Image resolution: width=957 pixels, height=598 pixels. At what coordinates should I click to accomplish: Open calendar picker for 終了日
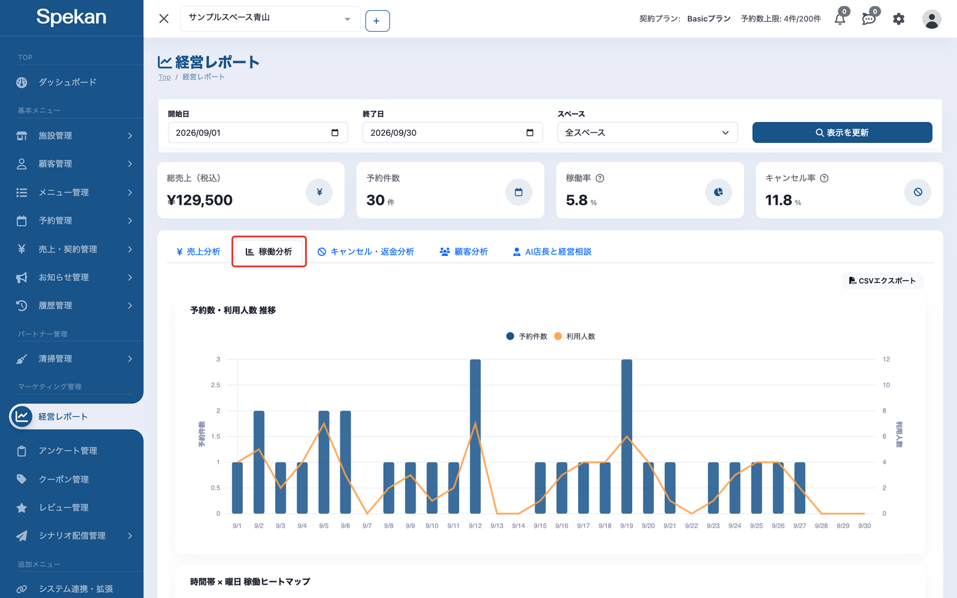coord(530,133)
